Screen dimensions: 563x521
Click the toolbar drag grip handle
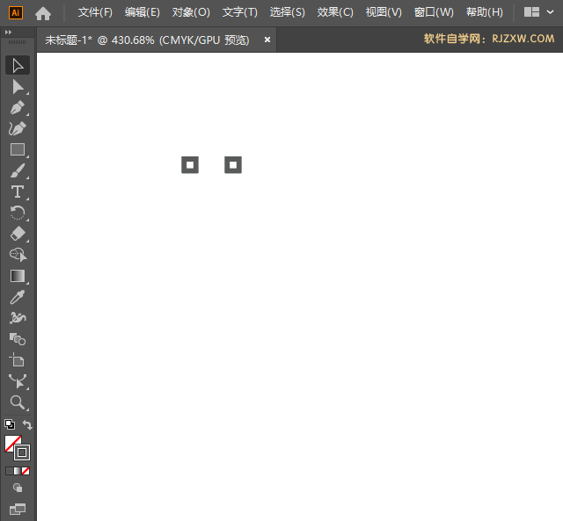(x=18, y=42)
